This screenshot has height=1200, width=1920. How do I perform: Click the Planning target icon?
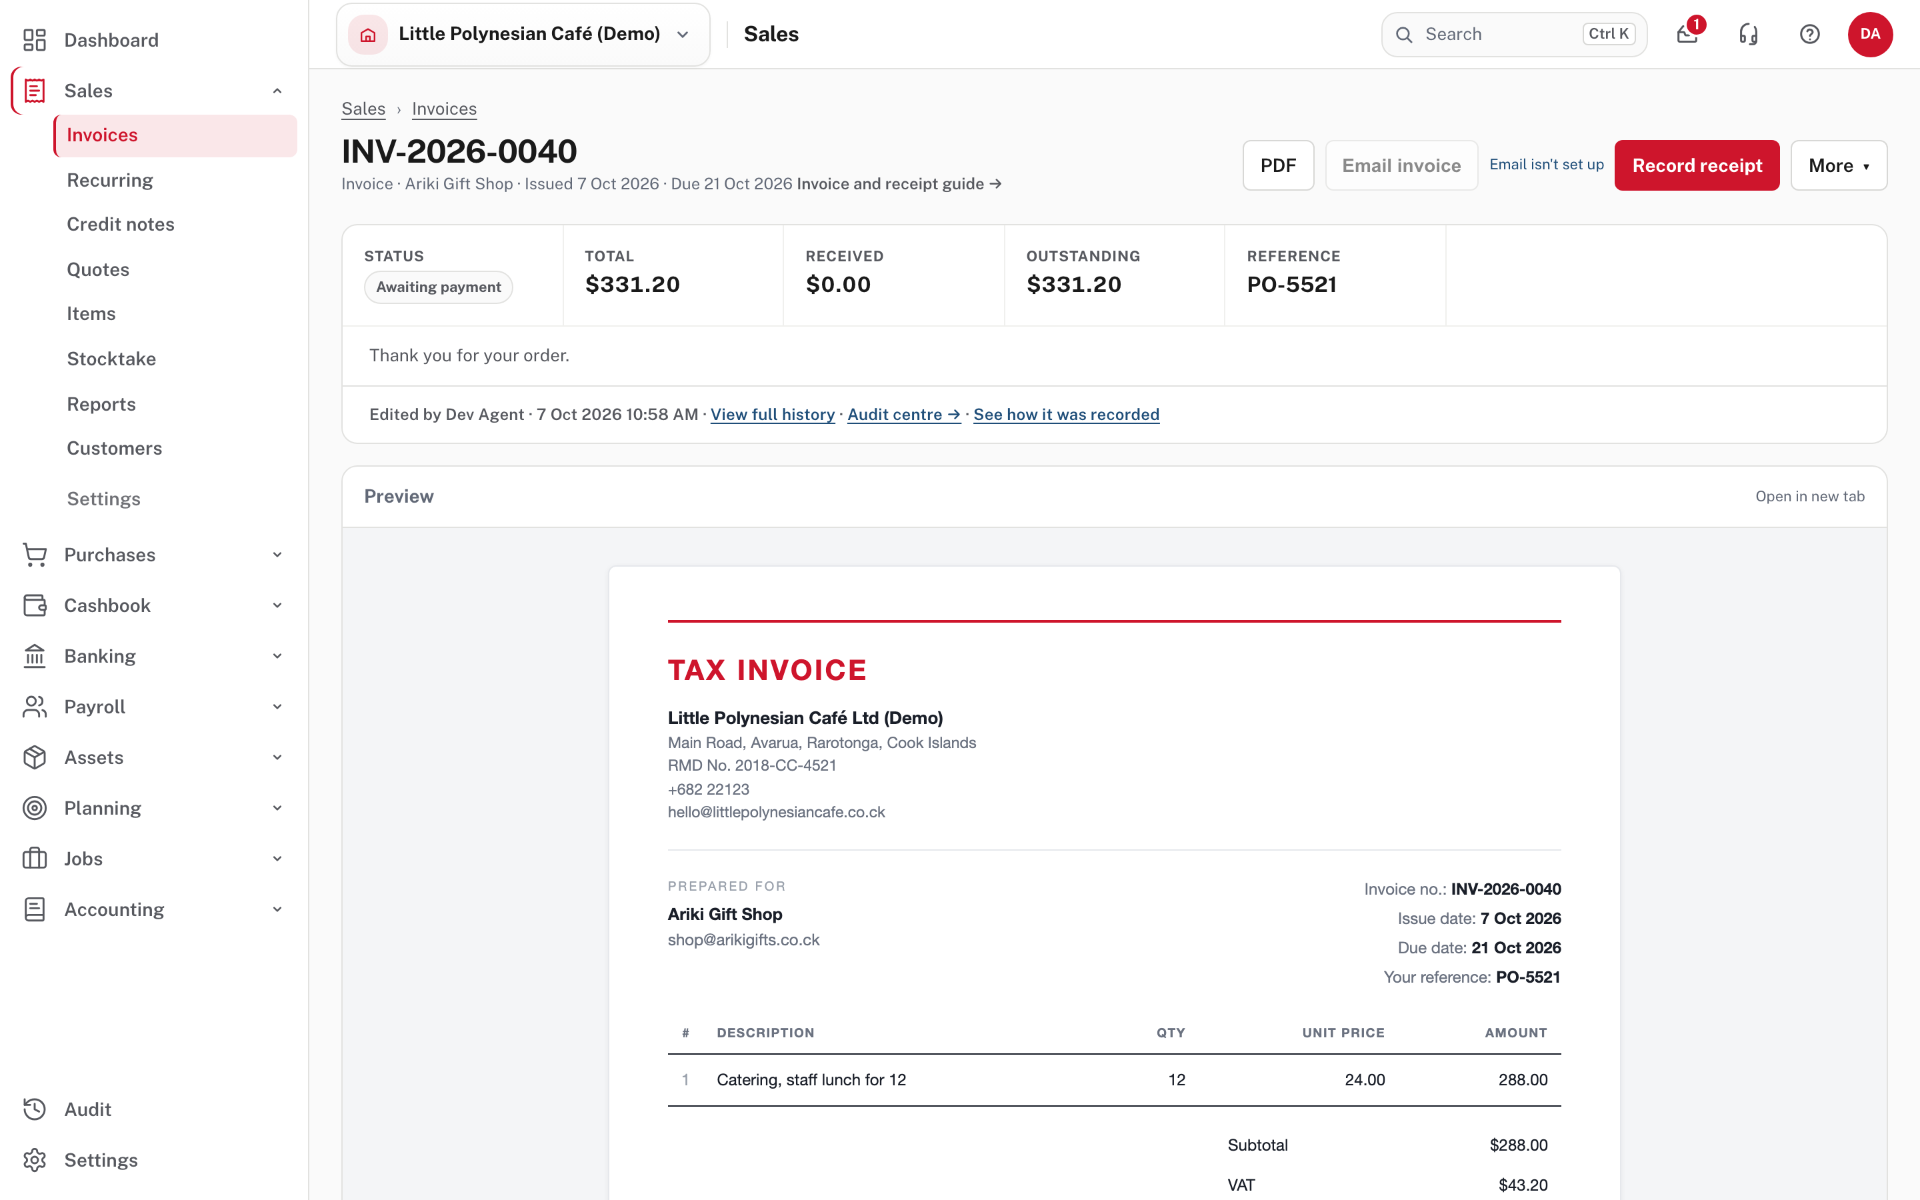coord(34,808)
